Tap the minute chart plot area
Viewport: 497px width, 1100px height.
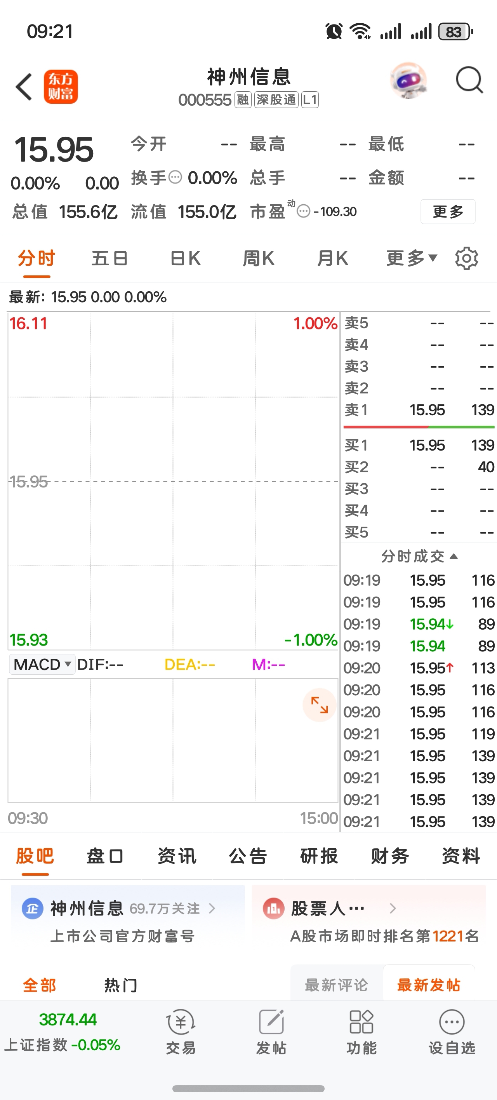(173, 481)
